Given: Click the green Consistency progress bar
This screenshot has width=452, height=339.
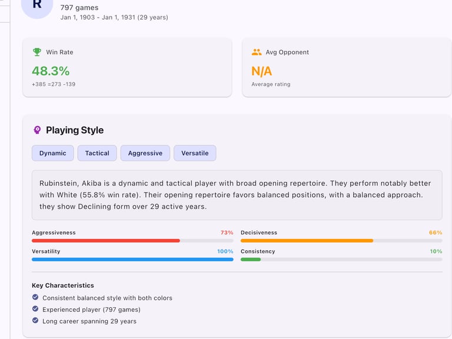Looking at the screenshot, I should point(251,260).
